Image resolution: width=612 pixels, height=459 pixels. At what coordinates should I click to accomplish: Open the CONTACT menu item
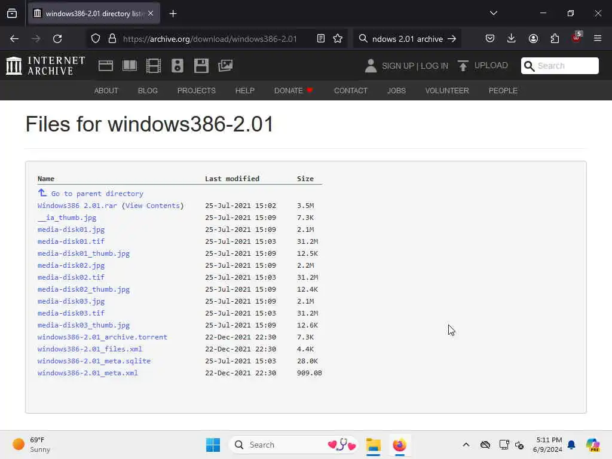pyautogui.click(x=350, y=91)
